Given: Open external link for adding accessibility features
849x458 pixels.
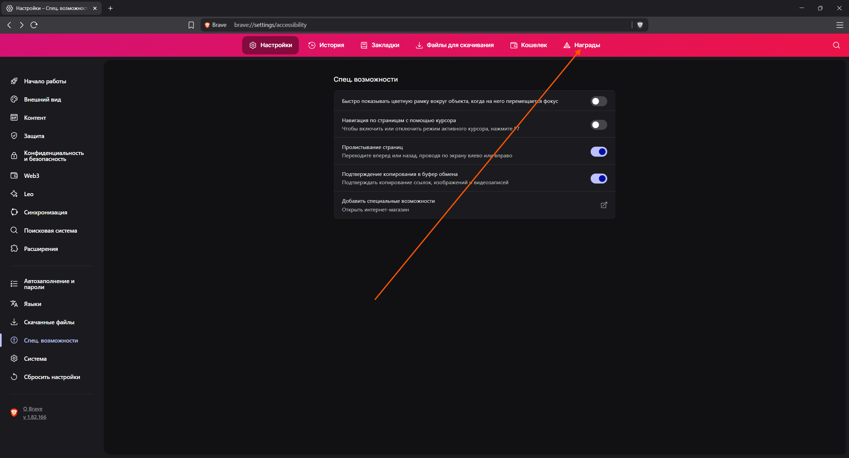Looking at the screenshot, I should [604, 205].
